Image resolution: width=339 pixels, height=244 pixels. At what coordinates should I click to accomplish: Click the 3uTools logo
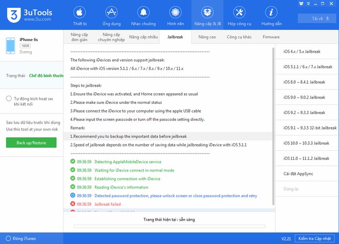(14, 15)
